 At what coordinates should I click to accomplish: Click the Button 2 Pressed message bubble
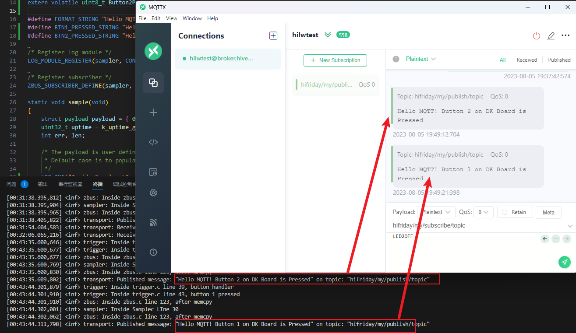pos(467,108)
